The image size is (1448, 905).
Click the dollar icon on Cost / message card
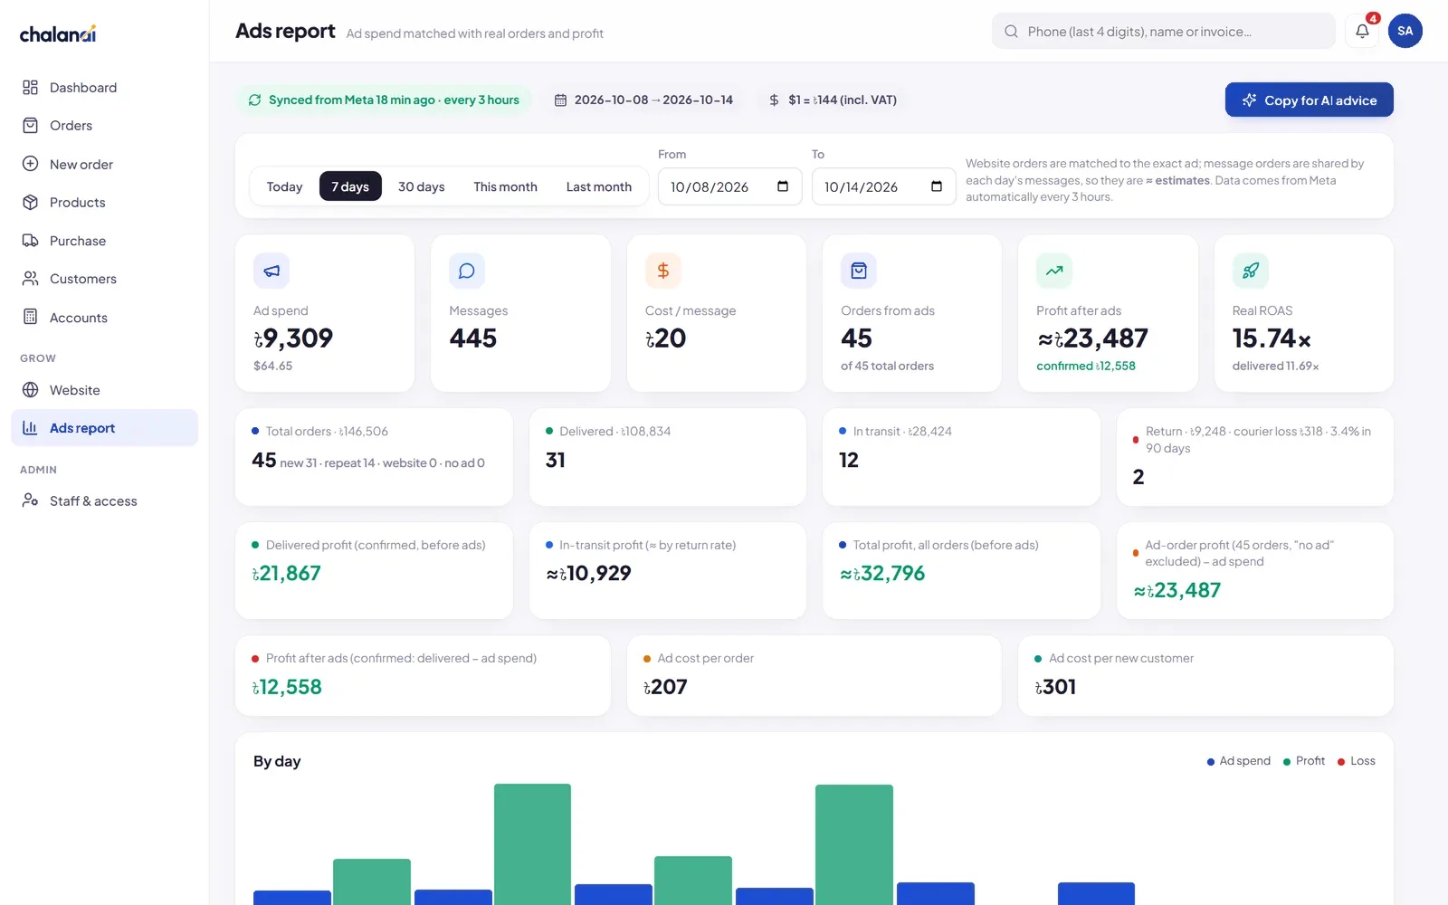point(663,271)
